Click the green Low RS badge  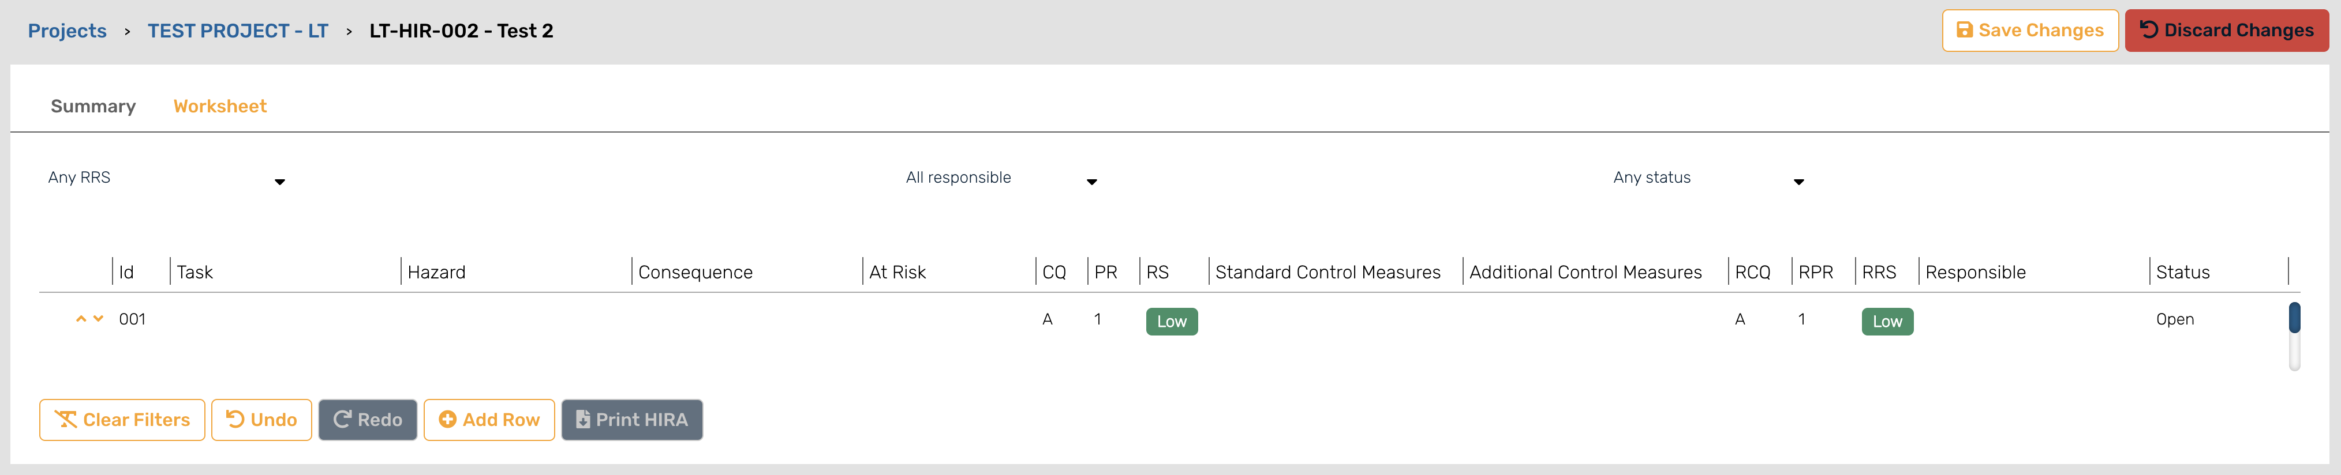pos(1170,322)
